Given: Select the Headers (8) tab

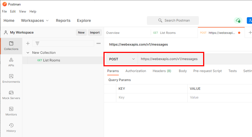Looking at the screenshot, I should [162, 71].
